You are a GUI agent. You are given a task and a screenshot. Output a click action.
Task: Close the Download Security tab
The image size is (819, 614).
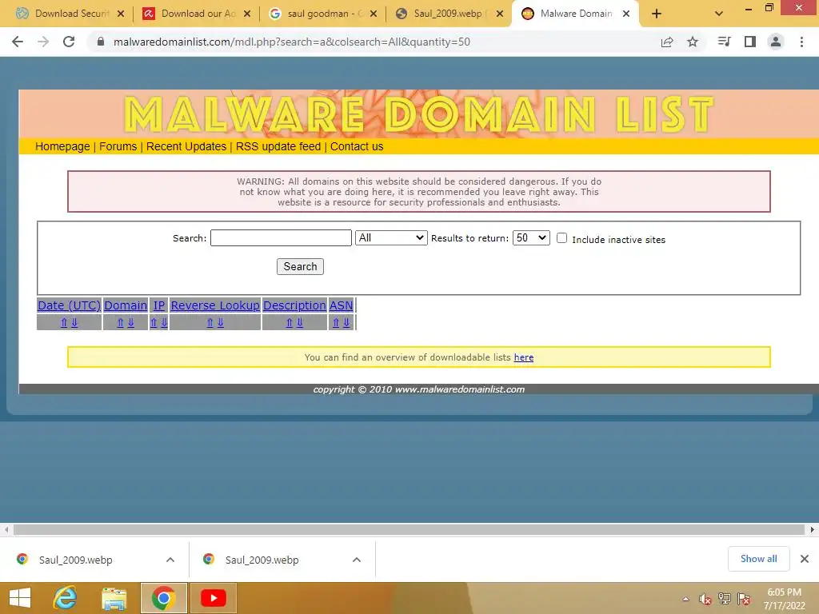click(x=121, y=14)
